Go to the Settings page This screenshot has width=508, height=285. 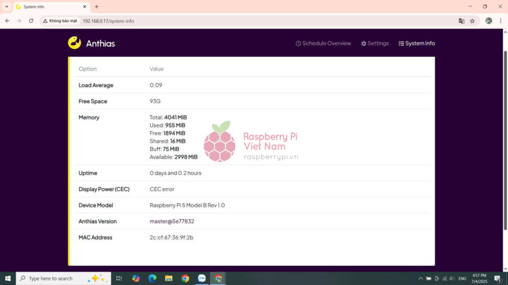pyautogui.click(x=375, y=43)
